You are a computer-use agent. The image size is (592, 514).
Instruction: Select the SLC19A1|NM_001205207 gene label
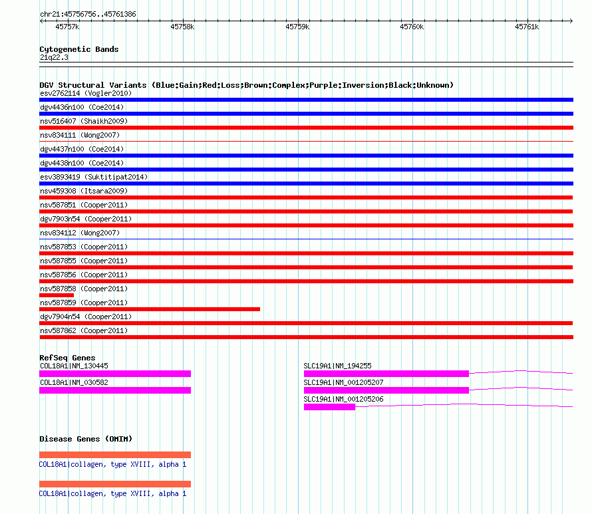(343, 382)
